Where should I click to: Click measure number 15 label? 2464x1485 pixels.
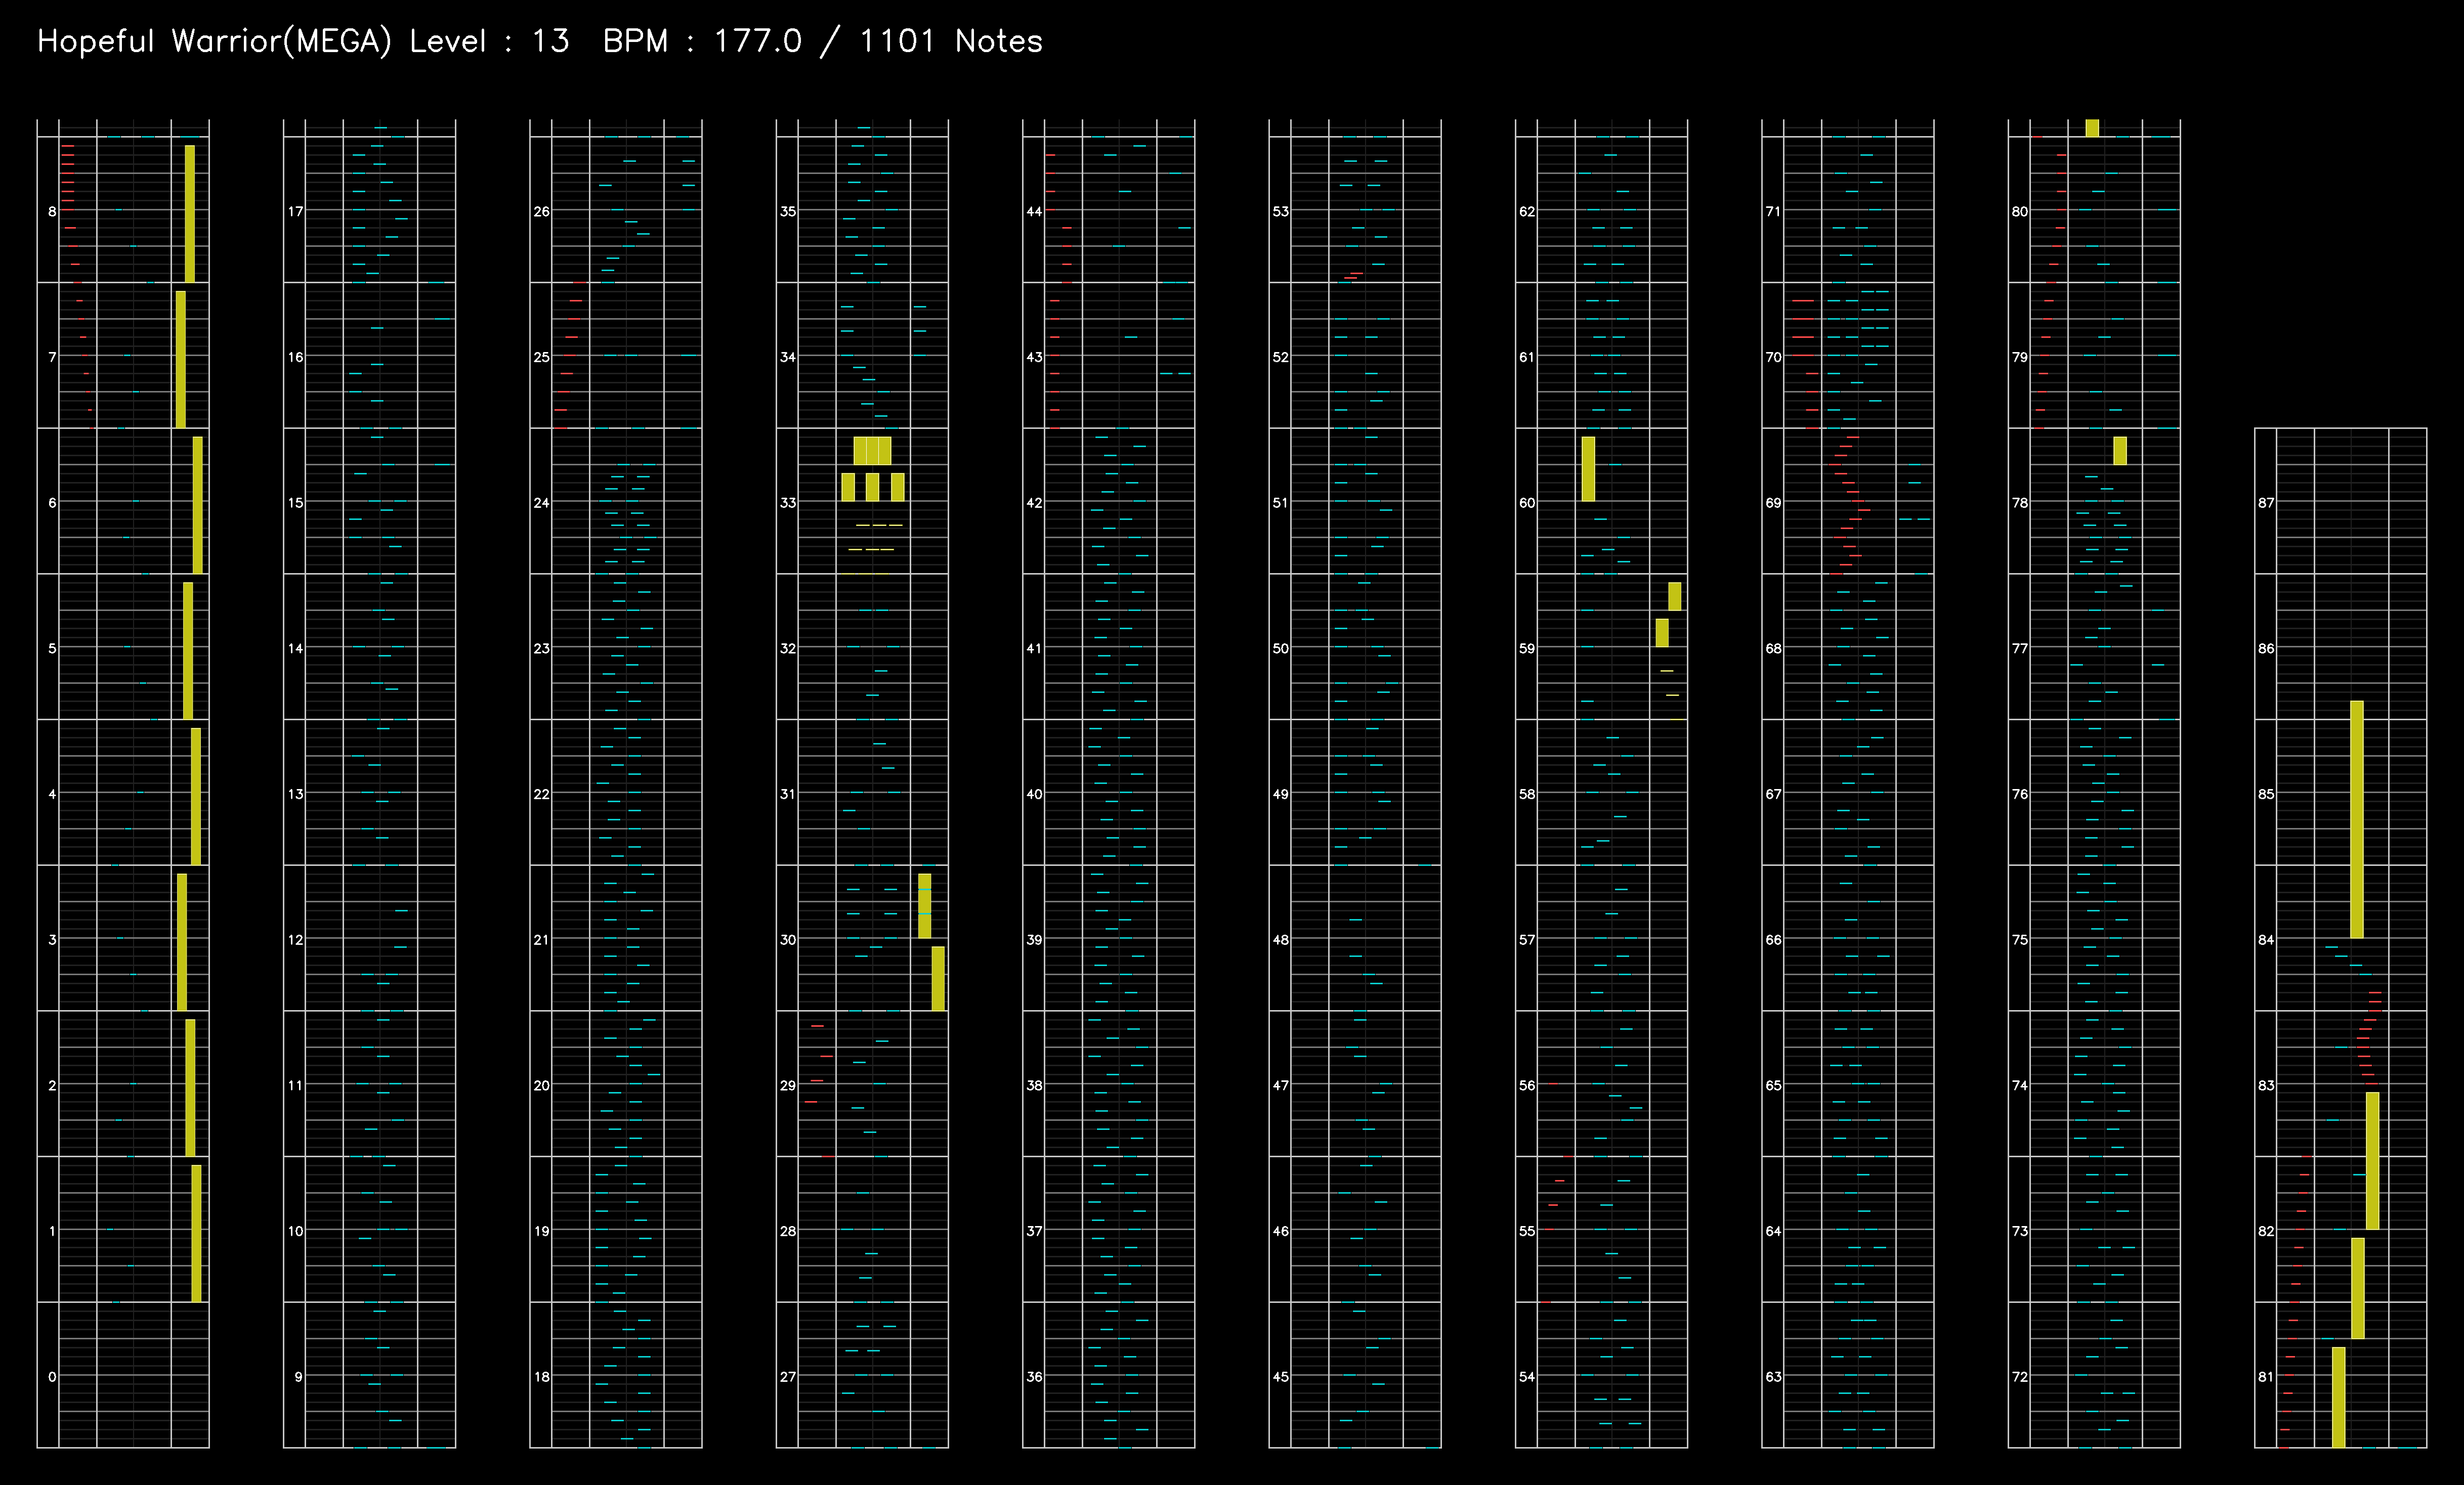[296, 503]
